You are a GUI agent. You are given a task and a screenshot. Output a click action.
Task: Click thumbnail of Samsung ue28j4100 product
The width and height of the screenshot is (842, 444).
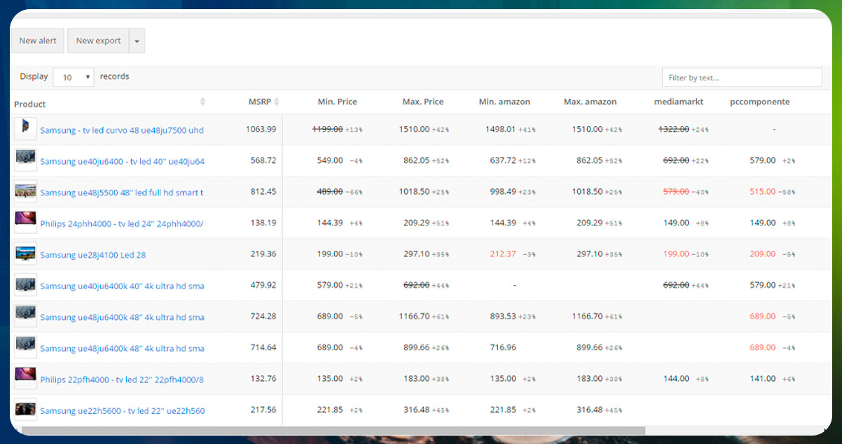point(25,254)
